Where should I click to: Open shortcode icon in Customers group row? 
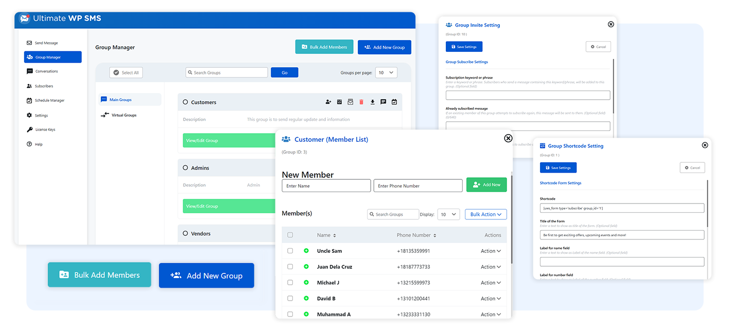point(339,102)
